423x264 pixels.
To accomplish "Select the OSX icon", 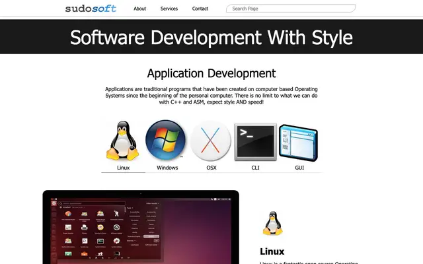I will tap(210, 141).
